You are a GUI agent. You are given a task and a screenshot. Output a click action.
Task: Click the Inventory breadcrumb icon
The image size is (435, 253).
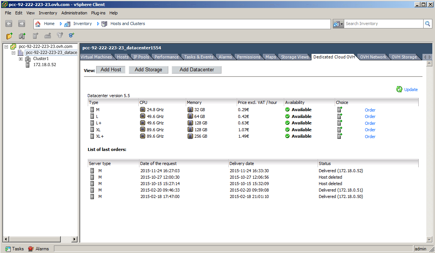[67, 24]
